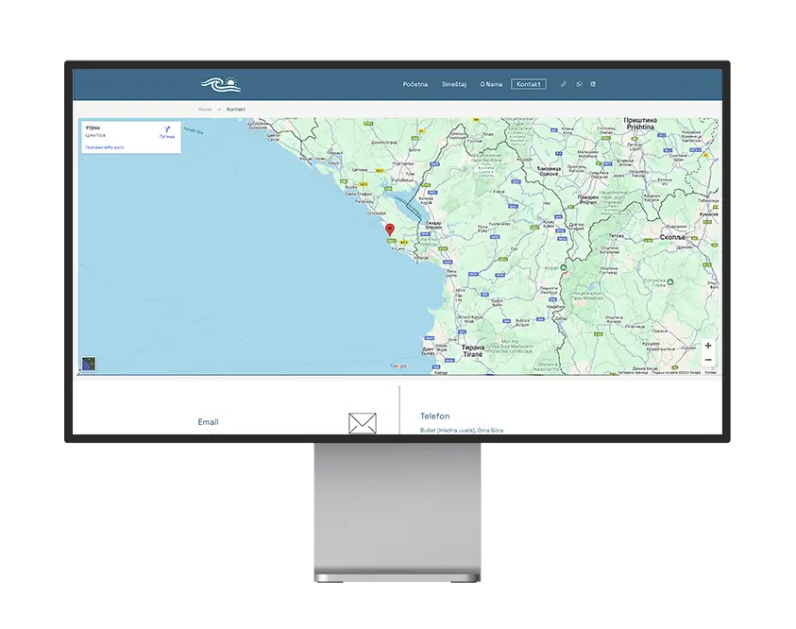Click the Telefon heading

tap(435, 416)
